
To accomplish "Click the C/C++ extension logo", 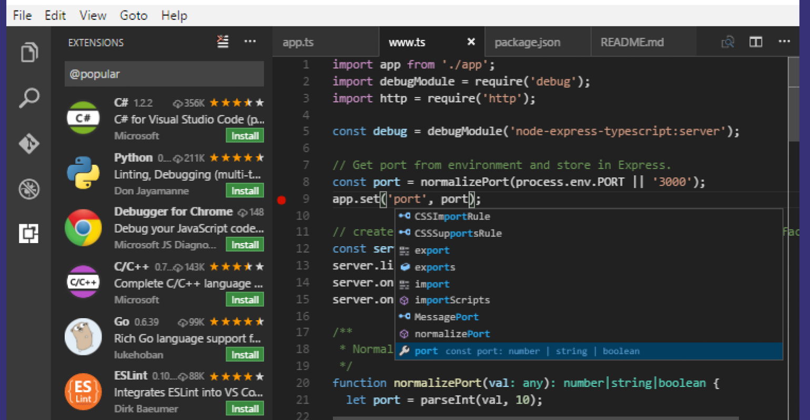I will [83, 282].
